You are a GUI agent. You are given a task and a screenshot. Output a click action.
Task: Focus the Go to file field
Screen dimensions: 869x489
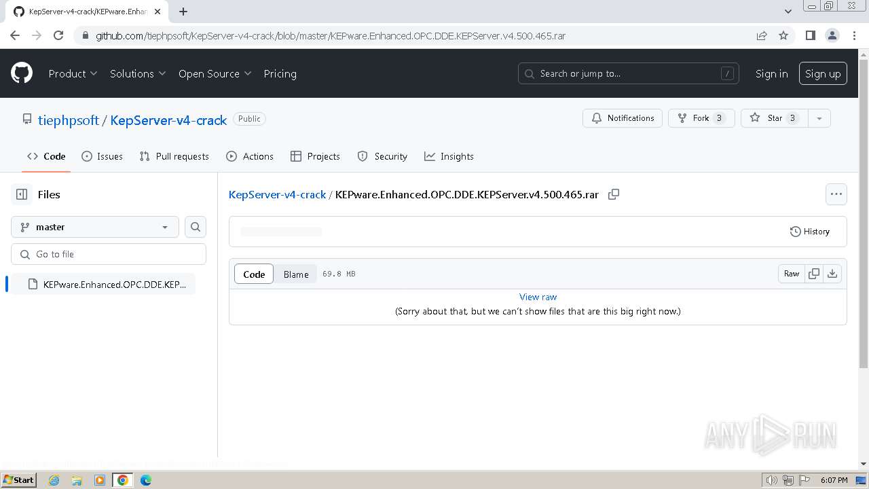(x=109, y=254)
